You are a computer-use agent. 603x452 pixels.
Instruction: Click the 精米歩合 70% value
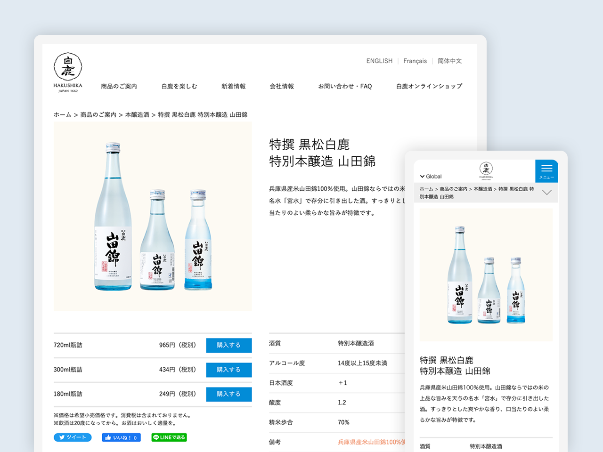[x=343, y=422]
